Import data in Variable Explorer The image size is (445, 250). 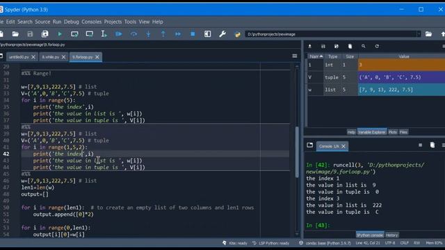[x=309, y=47]
